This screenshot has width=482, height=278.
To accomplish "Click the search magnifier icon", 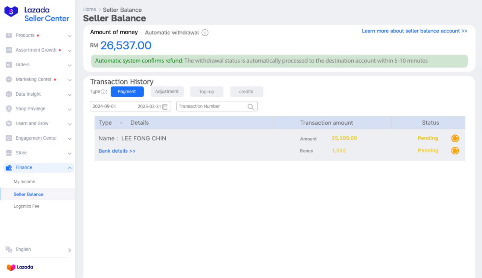I will coord(250,107).
